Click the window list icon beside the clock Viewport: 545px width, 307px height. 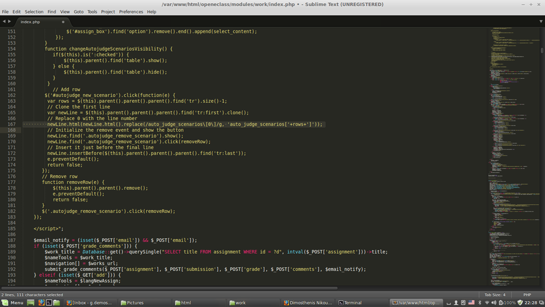click(x=541, y=303)
